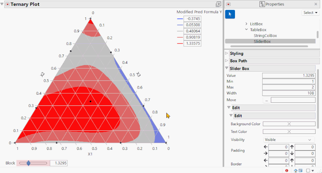The width and height of the screenshot is (322, 173).
Task: Activate the blue selection arrow tool
Action: [230, 14]
